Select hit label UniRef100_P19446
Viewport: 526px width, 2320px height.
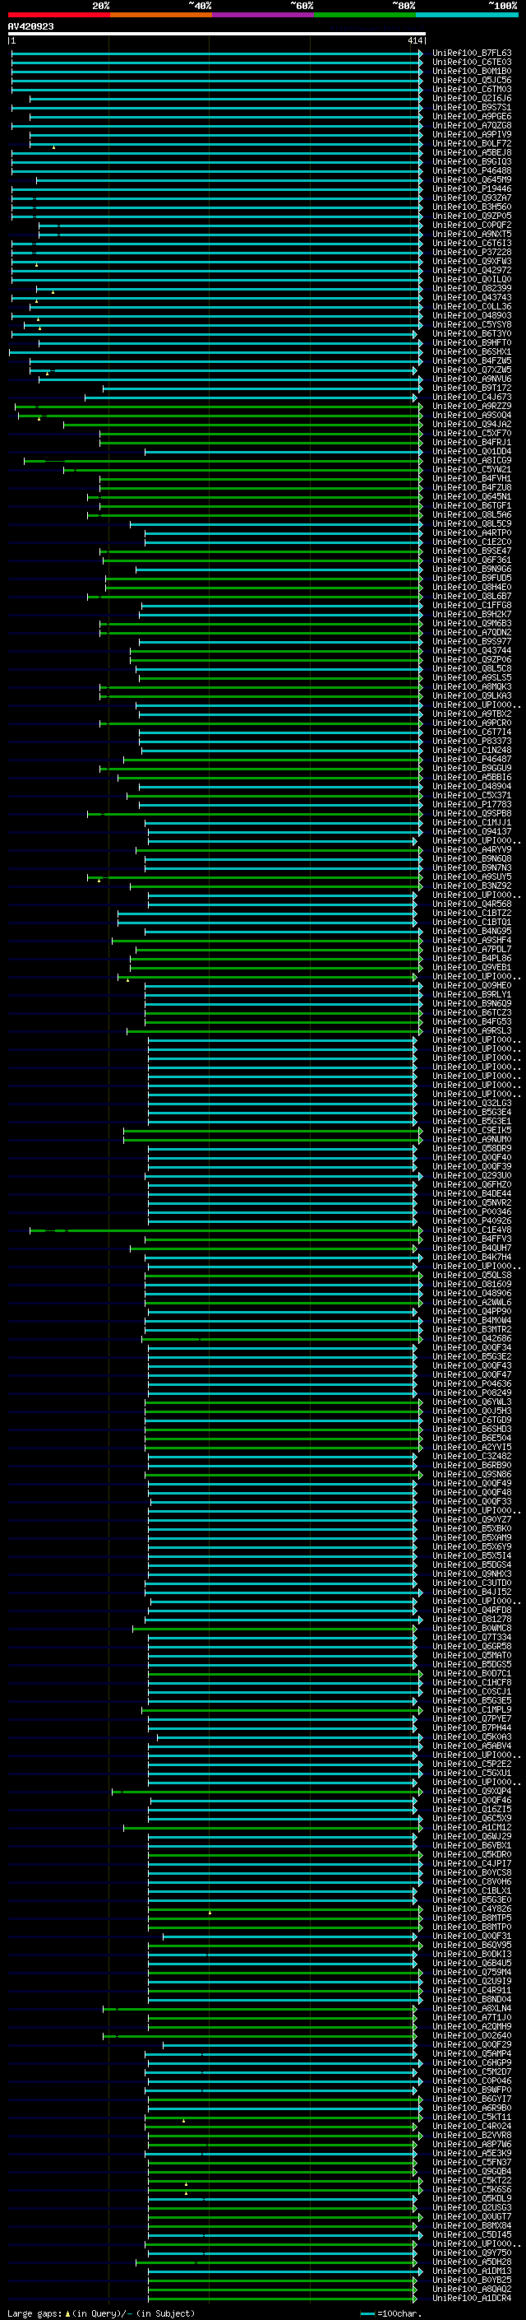472,189
